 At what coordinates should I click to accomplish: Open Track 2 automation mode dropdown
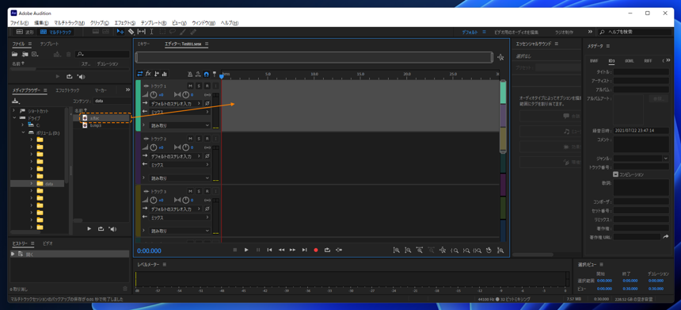[180, 178]
